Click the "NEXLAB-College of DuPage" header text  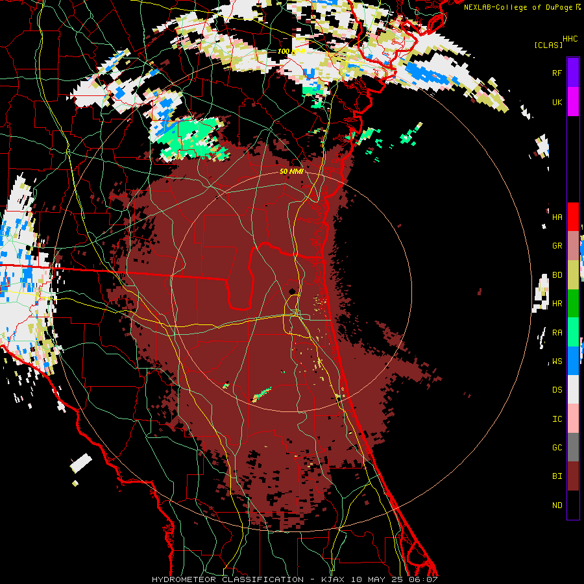click(x=518, y=7)
